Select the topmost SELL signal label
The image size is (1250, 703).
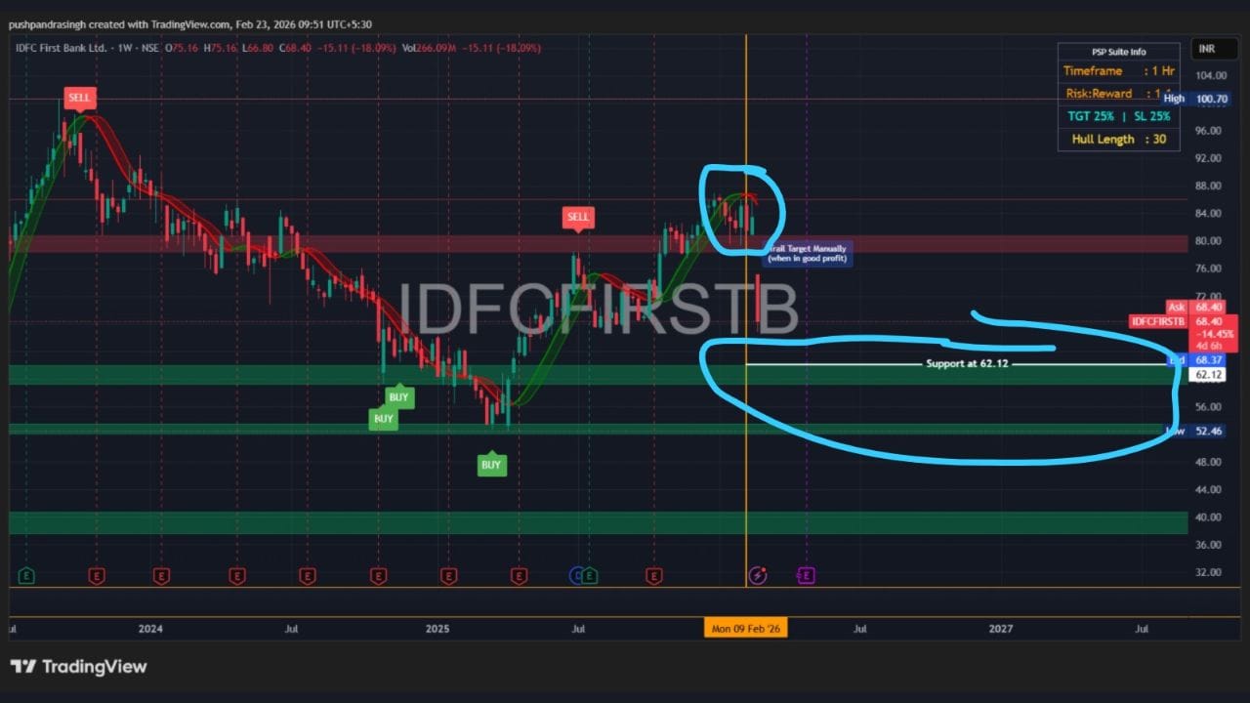click(79, 98)
